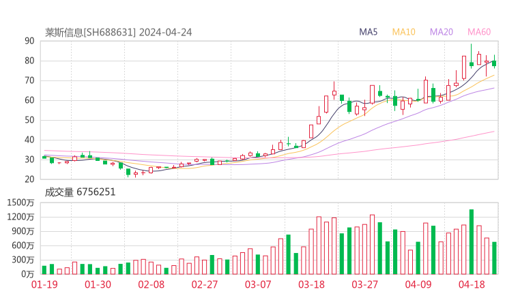
Task: Click the MA5 legend label
Action: click(368, 32)
